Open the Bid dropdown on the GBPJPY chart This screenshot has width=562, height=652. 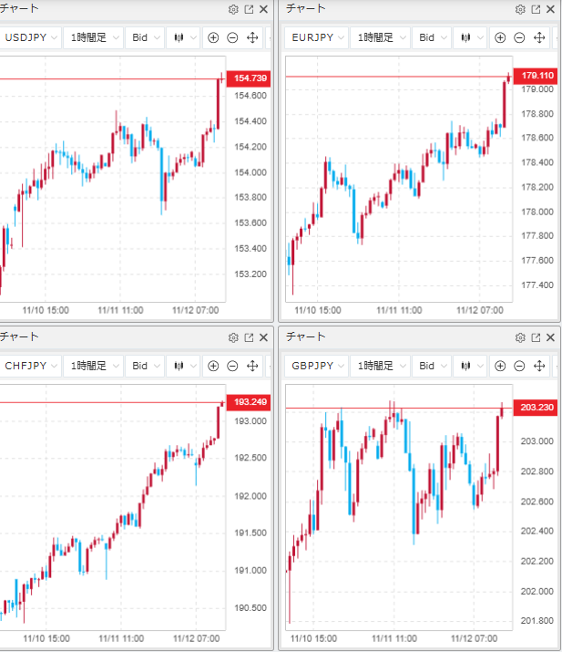(x=431, y=366)
